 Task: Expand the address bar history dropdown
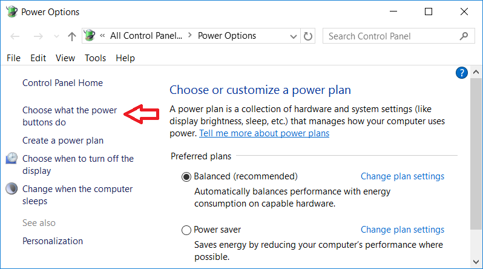(x=293, y=36)
